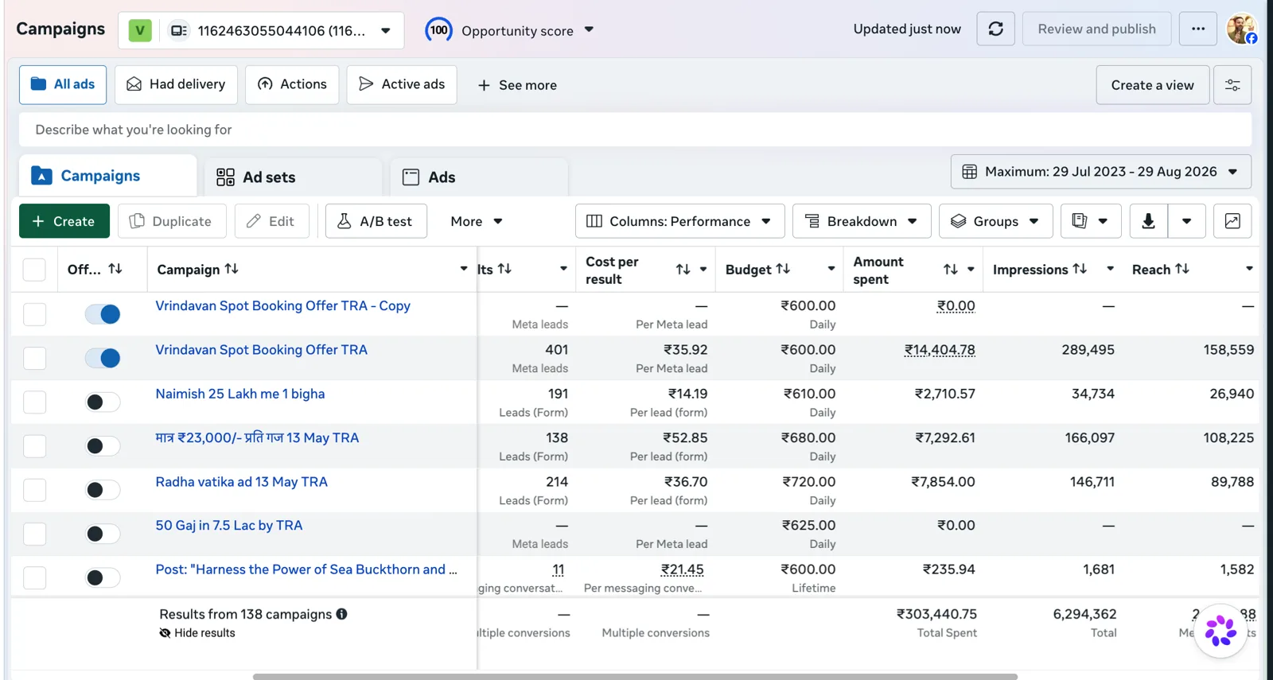Open the ad account selector dropdown
Screen dimensions: 1273x680
coord(261,31)
